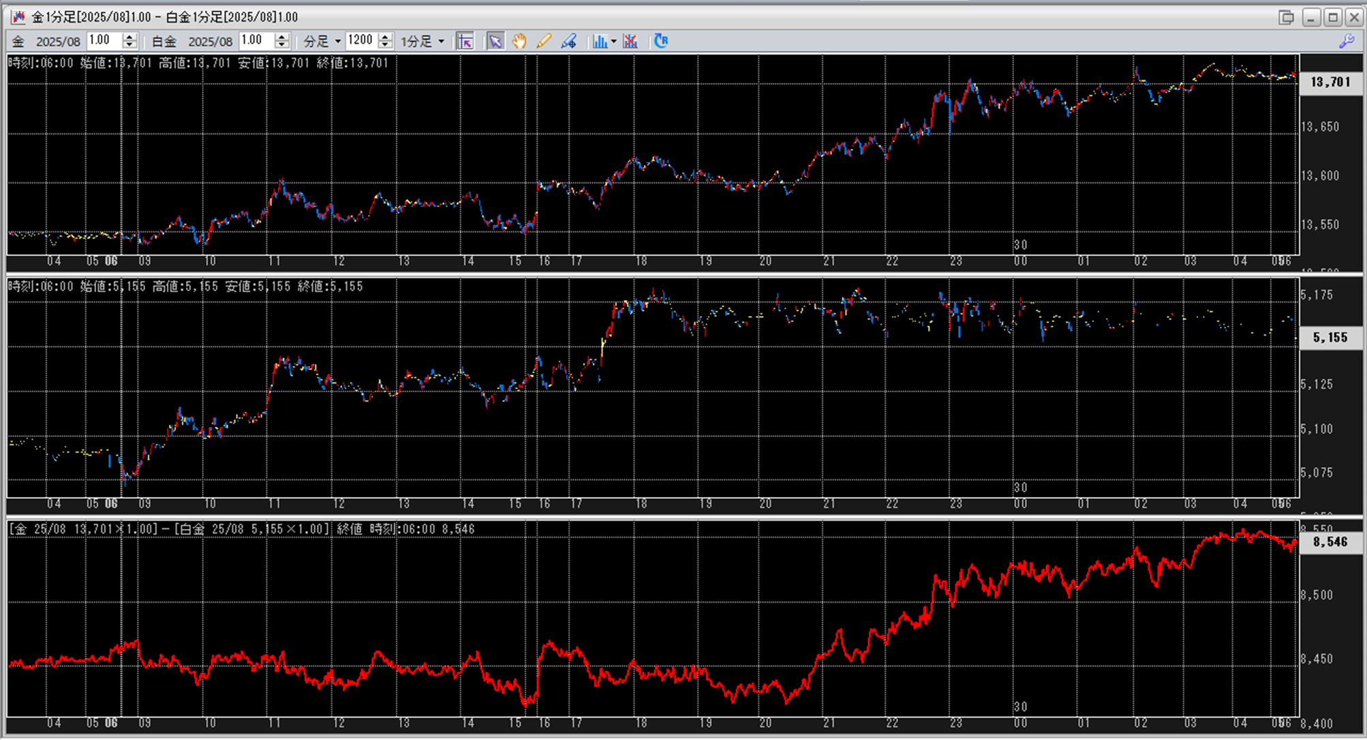Click the 1200 bar count field
Image resolution: width=1367 pixels, height=740 pixels.
pyautogui.click(x=360, y=41)
